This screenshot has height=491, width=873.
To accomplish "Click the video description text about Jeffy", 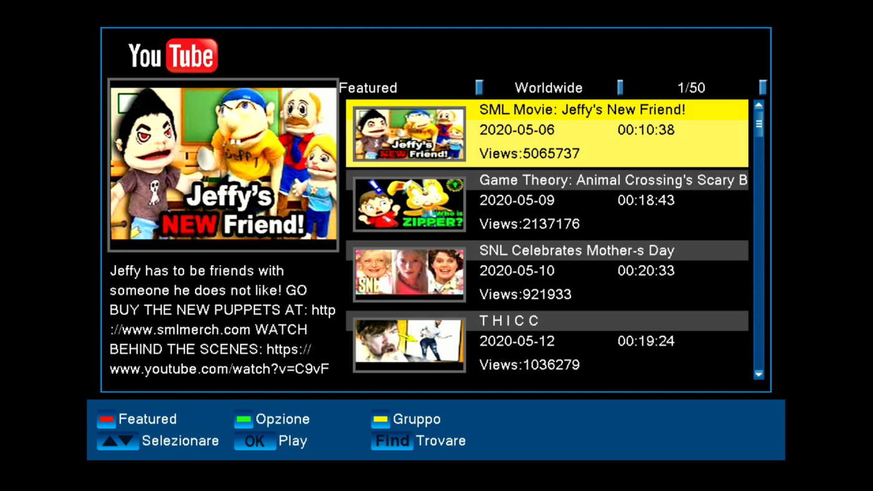I will [223, 320].
